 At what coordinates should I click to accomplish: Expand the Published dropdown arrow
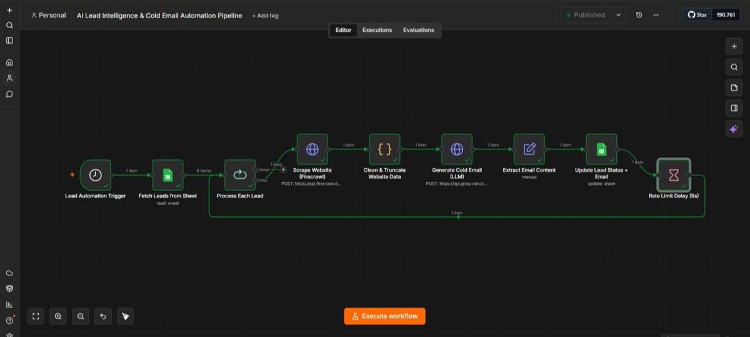click(x=618, y=15)
